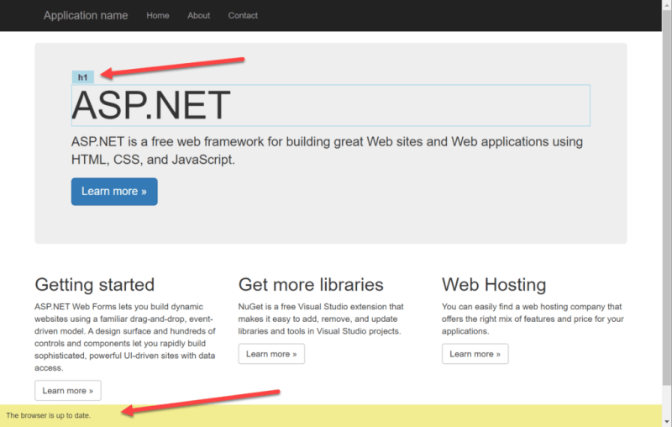Screen dimensions: 672x427
Task: Click the ASP.NET Web Forms description paragraph
Action: point(125,337)
